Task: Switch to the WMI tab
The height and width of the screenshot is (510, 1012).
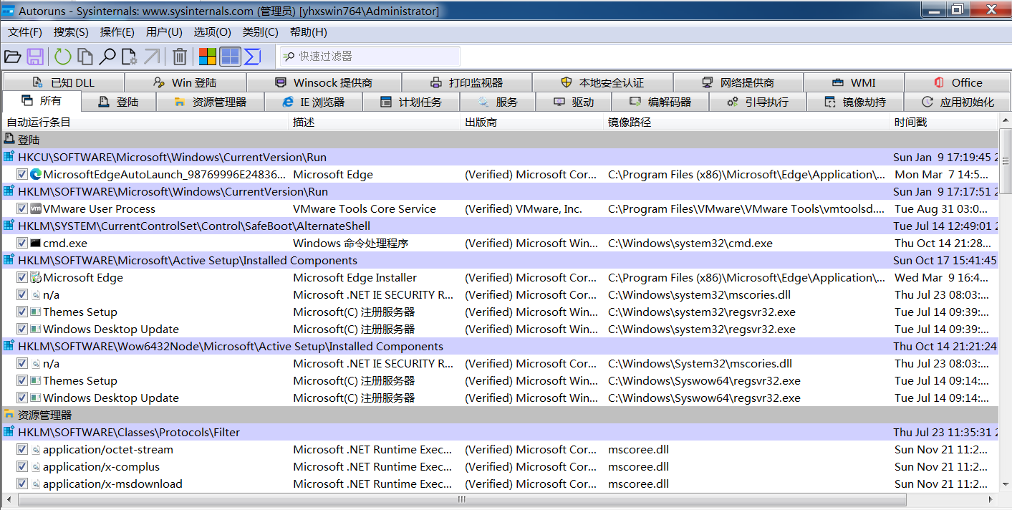Action: click(x=854, y=82)
